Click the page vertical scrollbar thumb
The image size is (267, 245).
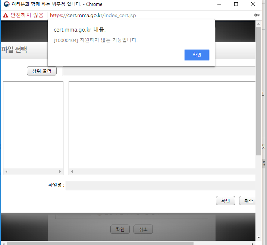(259, 89)
